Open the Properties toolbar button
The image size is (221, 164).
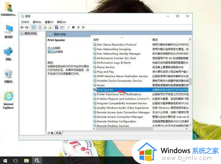tap(40, 27)
